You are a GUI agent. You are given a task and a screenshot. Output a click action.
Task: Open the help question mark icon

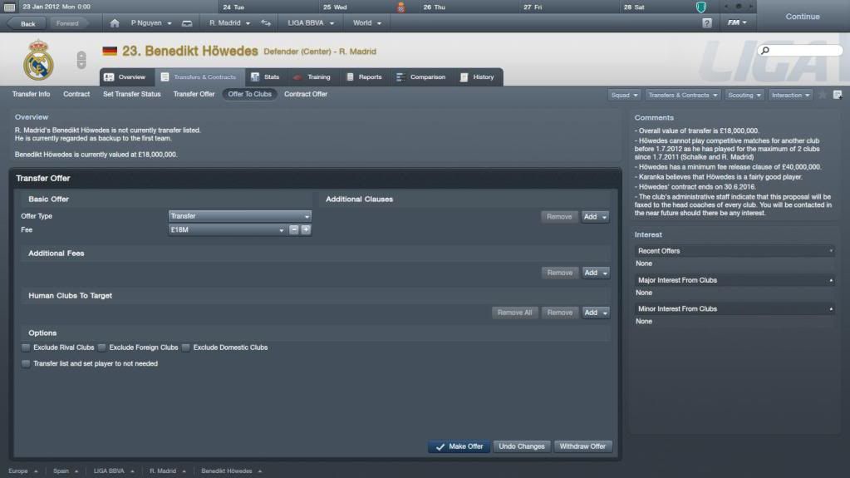tap(707, 22)
